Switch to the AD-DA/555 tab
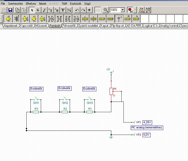This screenshot has width=188, height=161. 134,26
